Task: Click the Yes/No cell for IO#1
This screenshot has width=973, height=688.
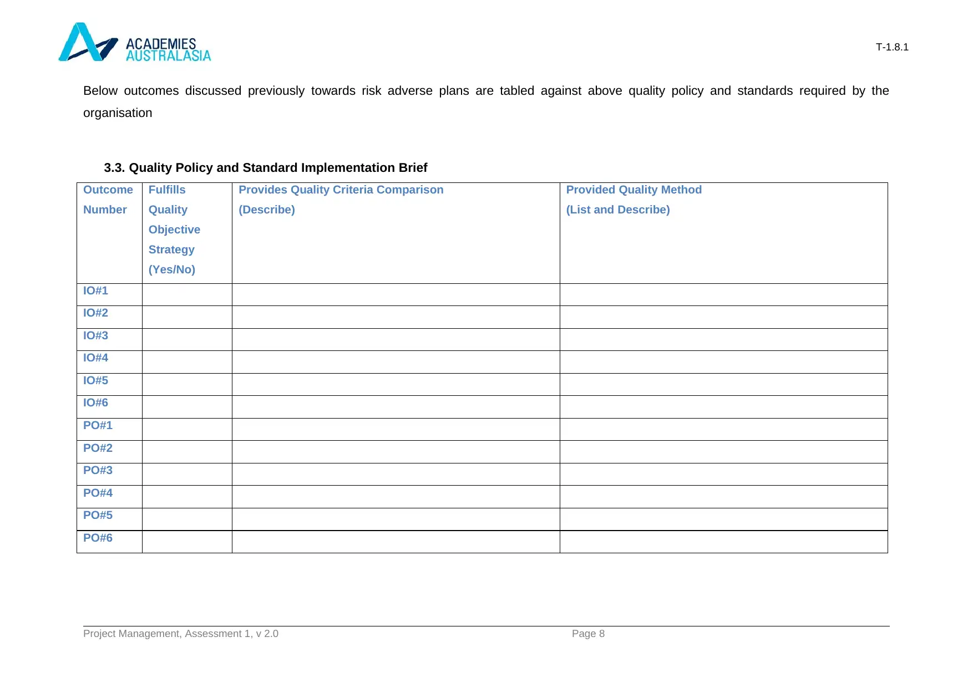Action: tap(187, 294)
